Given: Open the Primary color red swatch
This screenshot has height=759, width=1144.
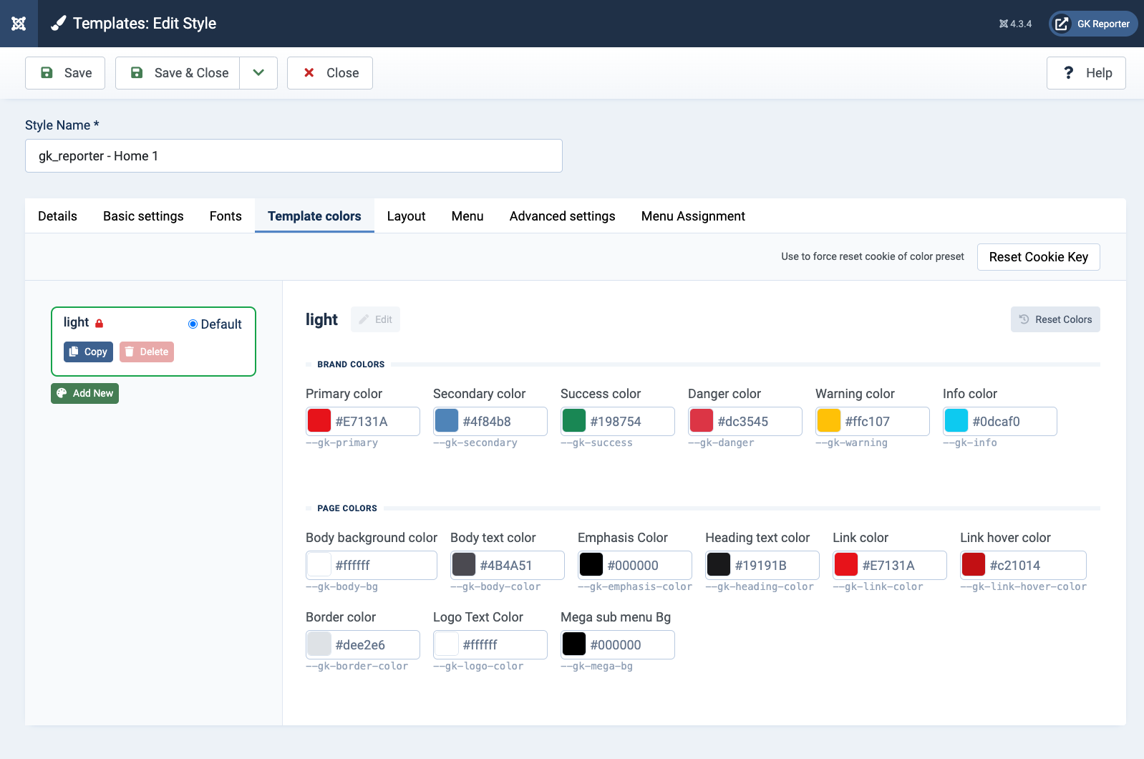Looking at the screenshot, I should point(319,421).
